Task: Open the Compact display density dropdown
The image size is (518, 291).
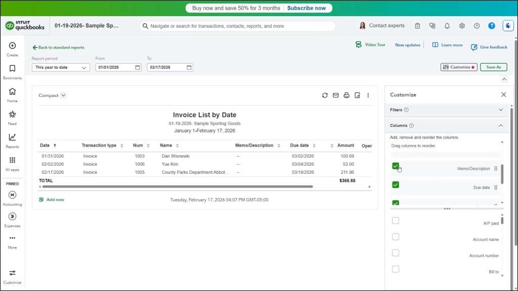Action: 52,95
